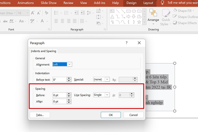Click the Decrease Font Size icon

coord(39,13)
